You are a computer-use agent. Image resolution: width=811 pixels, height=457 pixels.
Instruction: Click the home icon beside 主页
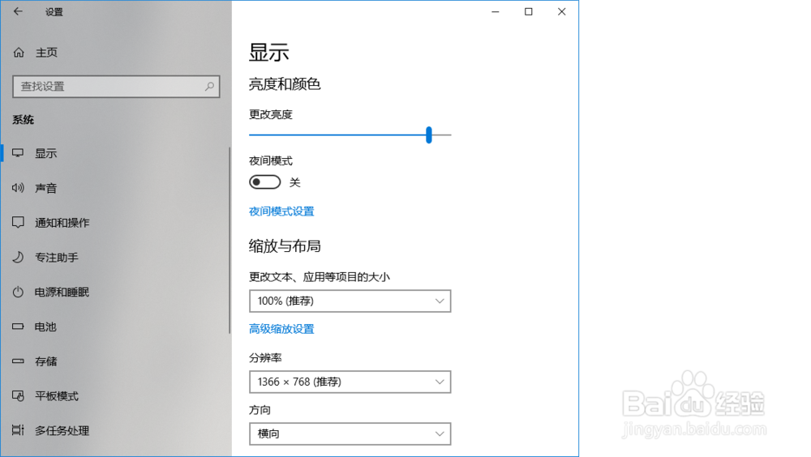point(19,52)
